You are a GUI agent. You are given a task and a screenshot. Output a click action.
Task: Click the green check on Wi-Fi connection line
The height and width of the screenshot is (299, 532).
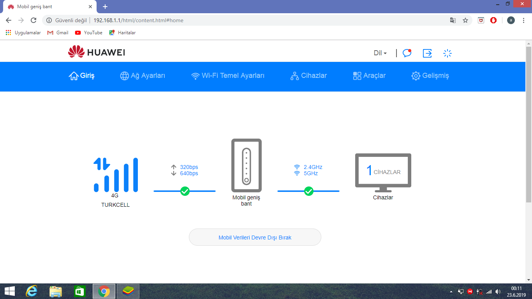point(308,191)
